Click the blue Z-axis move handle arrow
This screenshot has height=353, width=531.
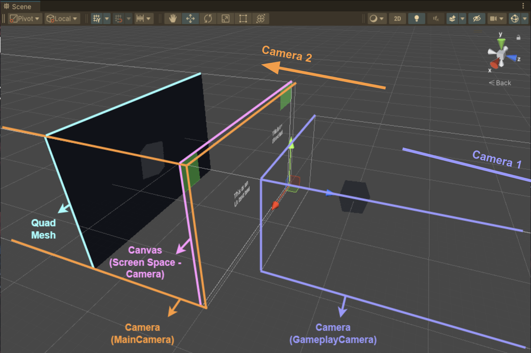point(329,193)
